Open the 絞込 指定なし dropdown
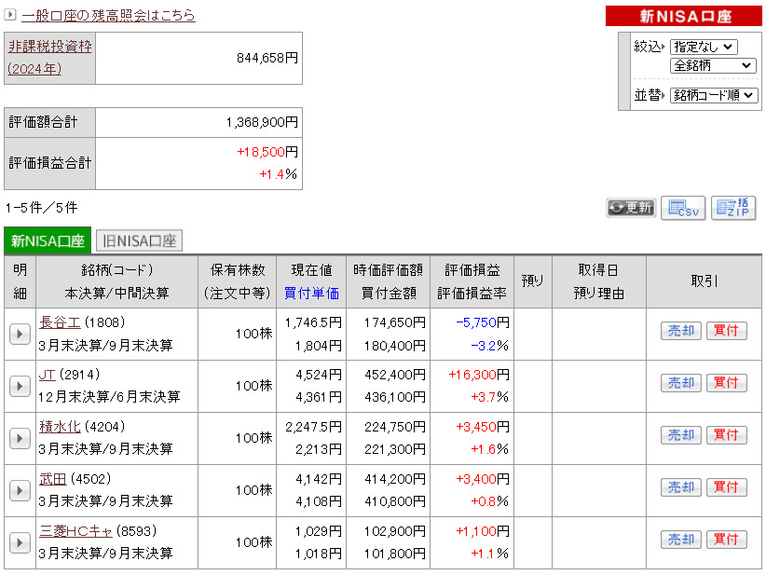 pos(703,47)
